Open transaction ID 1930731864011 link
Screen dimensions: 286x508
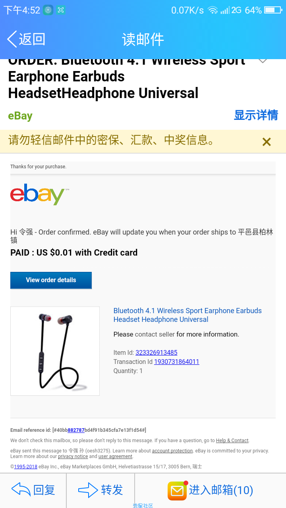[x=177, y=362]
